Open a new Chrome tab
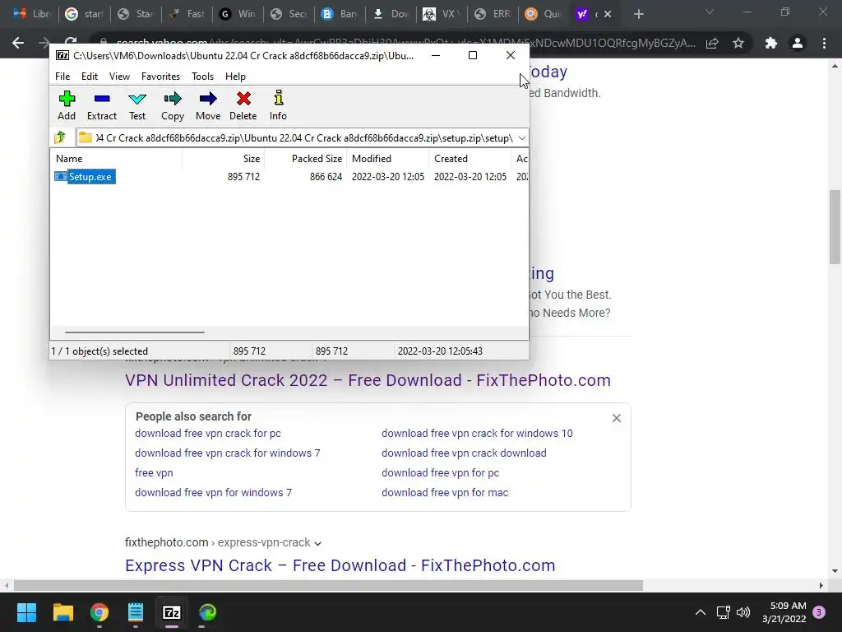 click(638, 15)
